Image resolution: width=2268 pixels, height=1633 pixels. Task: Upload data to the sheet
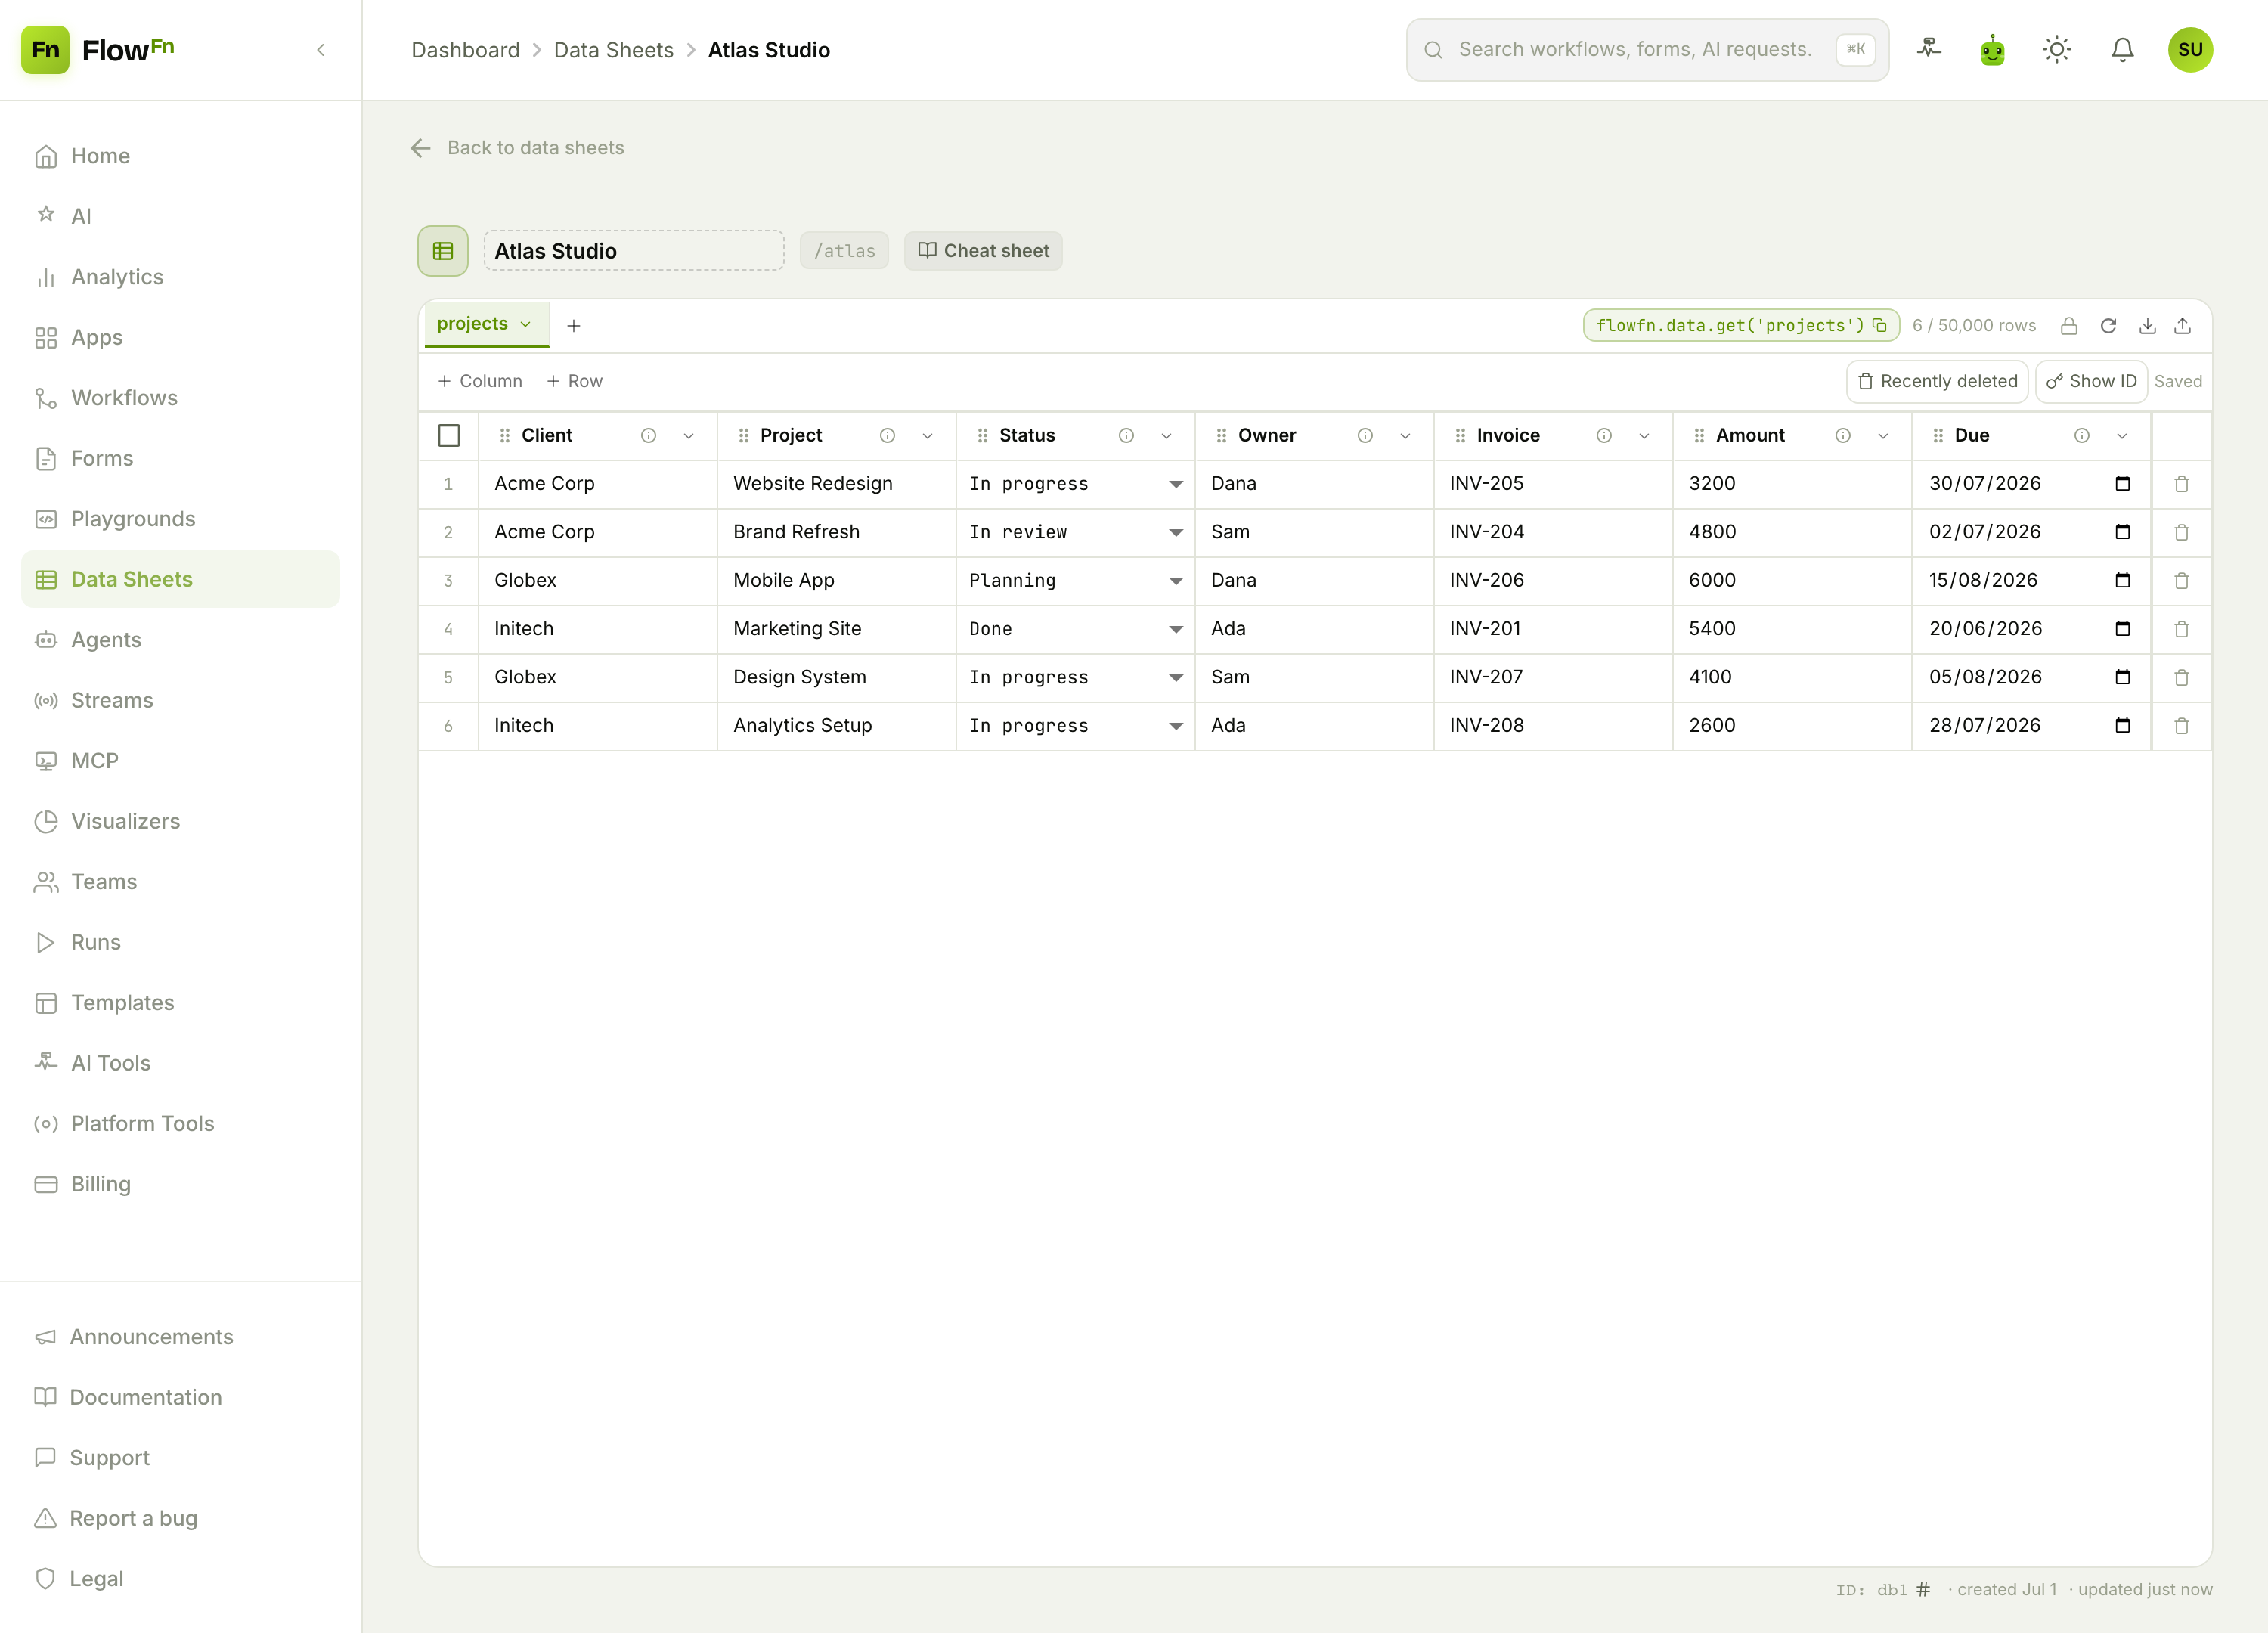click(x=2183, y=326)
